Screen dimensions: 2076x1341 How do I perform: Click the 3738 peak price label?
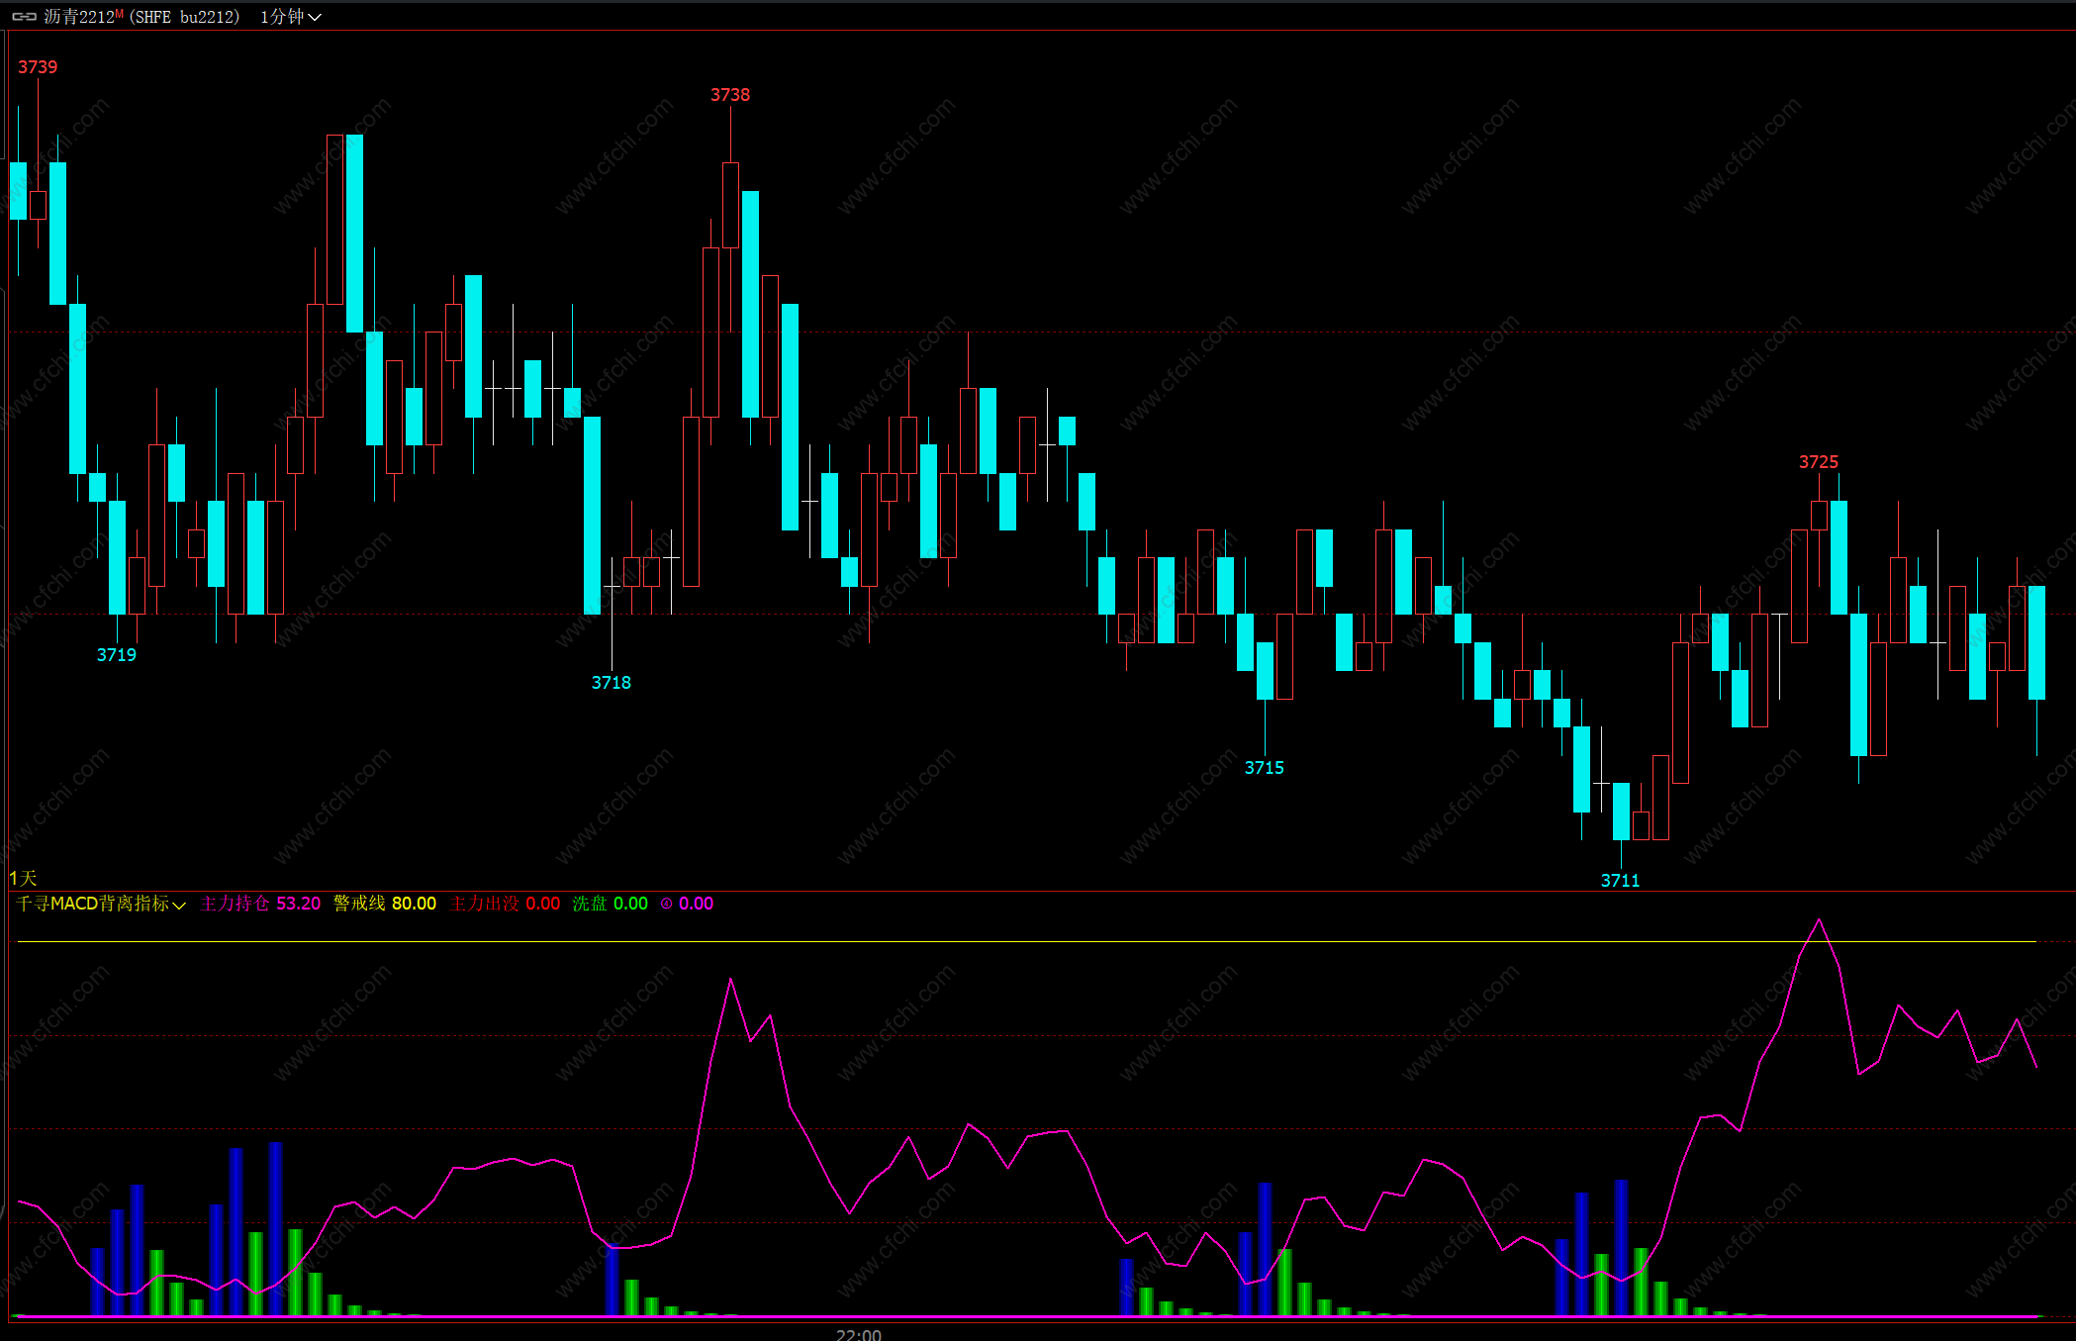pos(730,95)
